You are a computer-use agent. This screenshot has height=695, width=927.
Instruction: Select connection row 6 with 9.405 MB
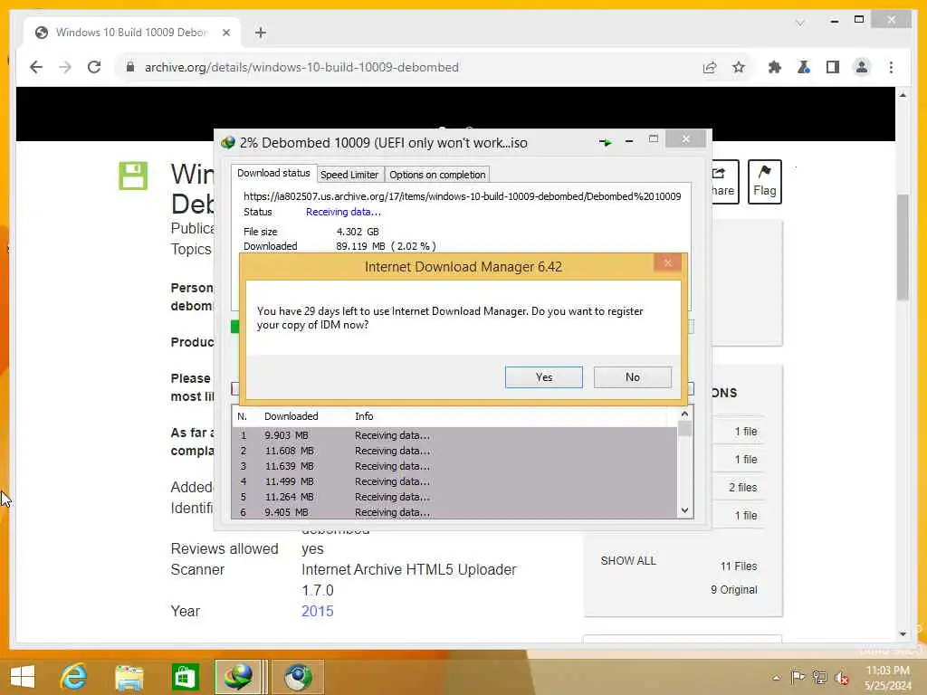[x=454, y=512]
